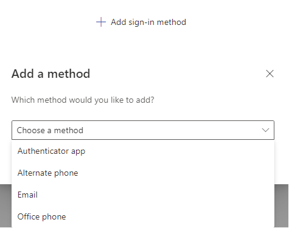Close the Add a method dialog
289x228 pixels.
pyautogui.click(x=270, y=74)
